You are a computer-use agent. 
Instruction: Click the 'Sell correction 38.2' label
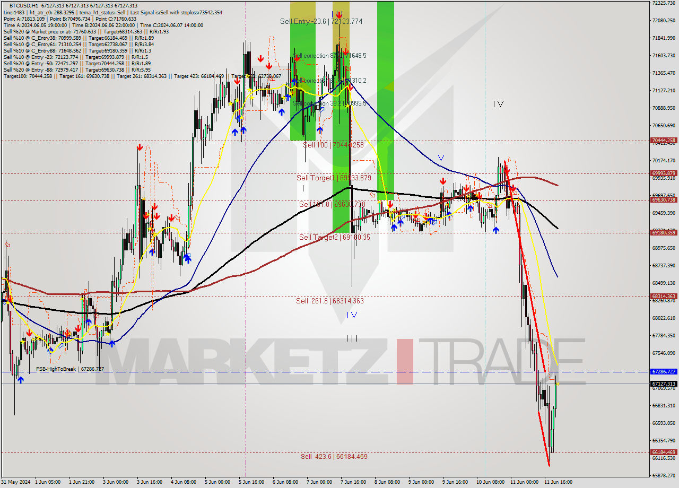[329, 103]
